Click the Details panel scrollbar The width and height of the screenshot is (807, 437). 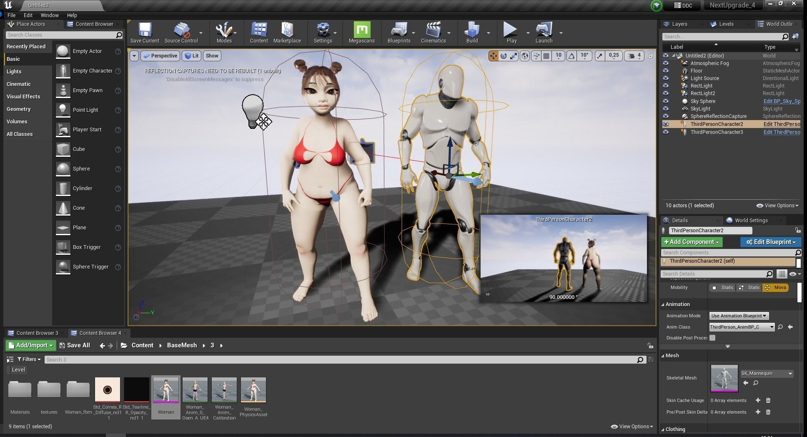[799, 292]
